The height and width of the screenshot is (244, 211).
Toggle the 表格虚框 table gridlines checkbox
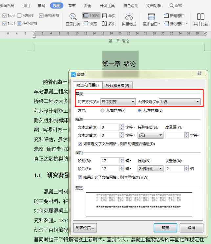pos(41,15)
